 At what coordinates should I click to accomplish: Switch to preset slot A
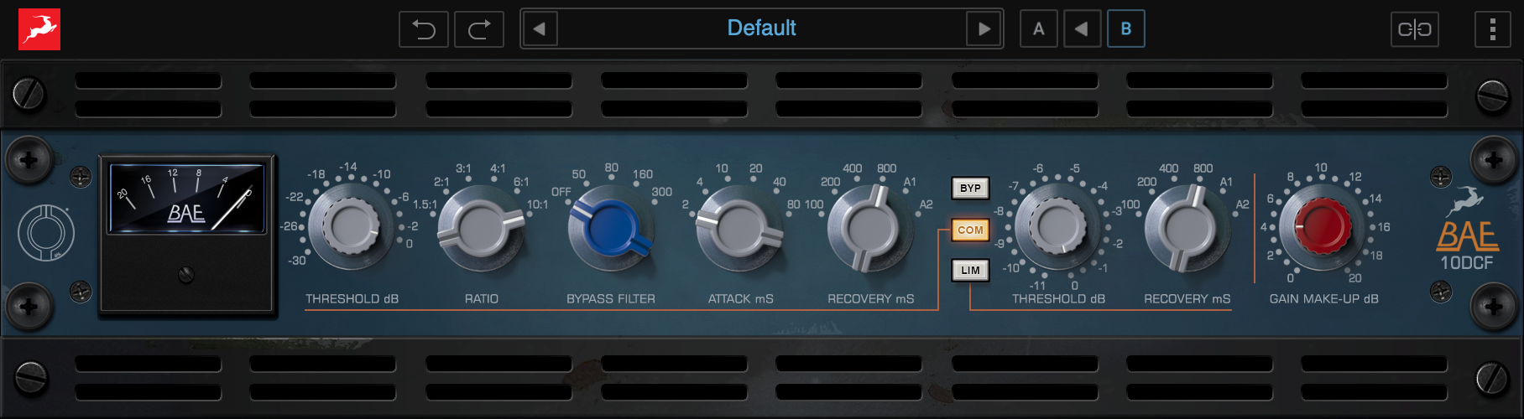(x=1038, y=29)
